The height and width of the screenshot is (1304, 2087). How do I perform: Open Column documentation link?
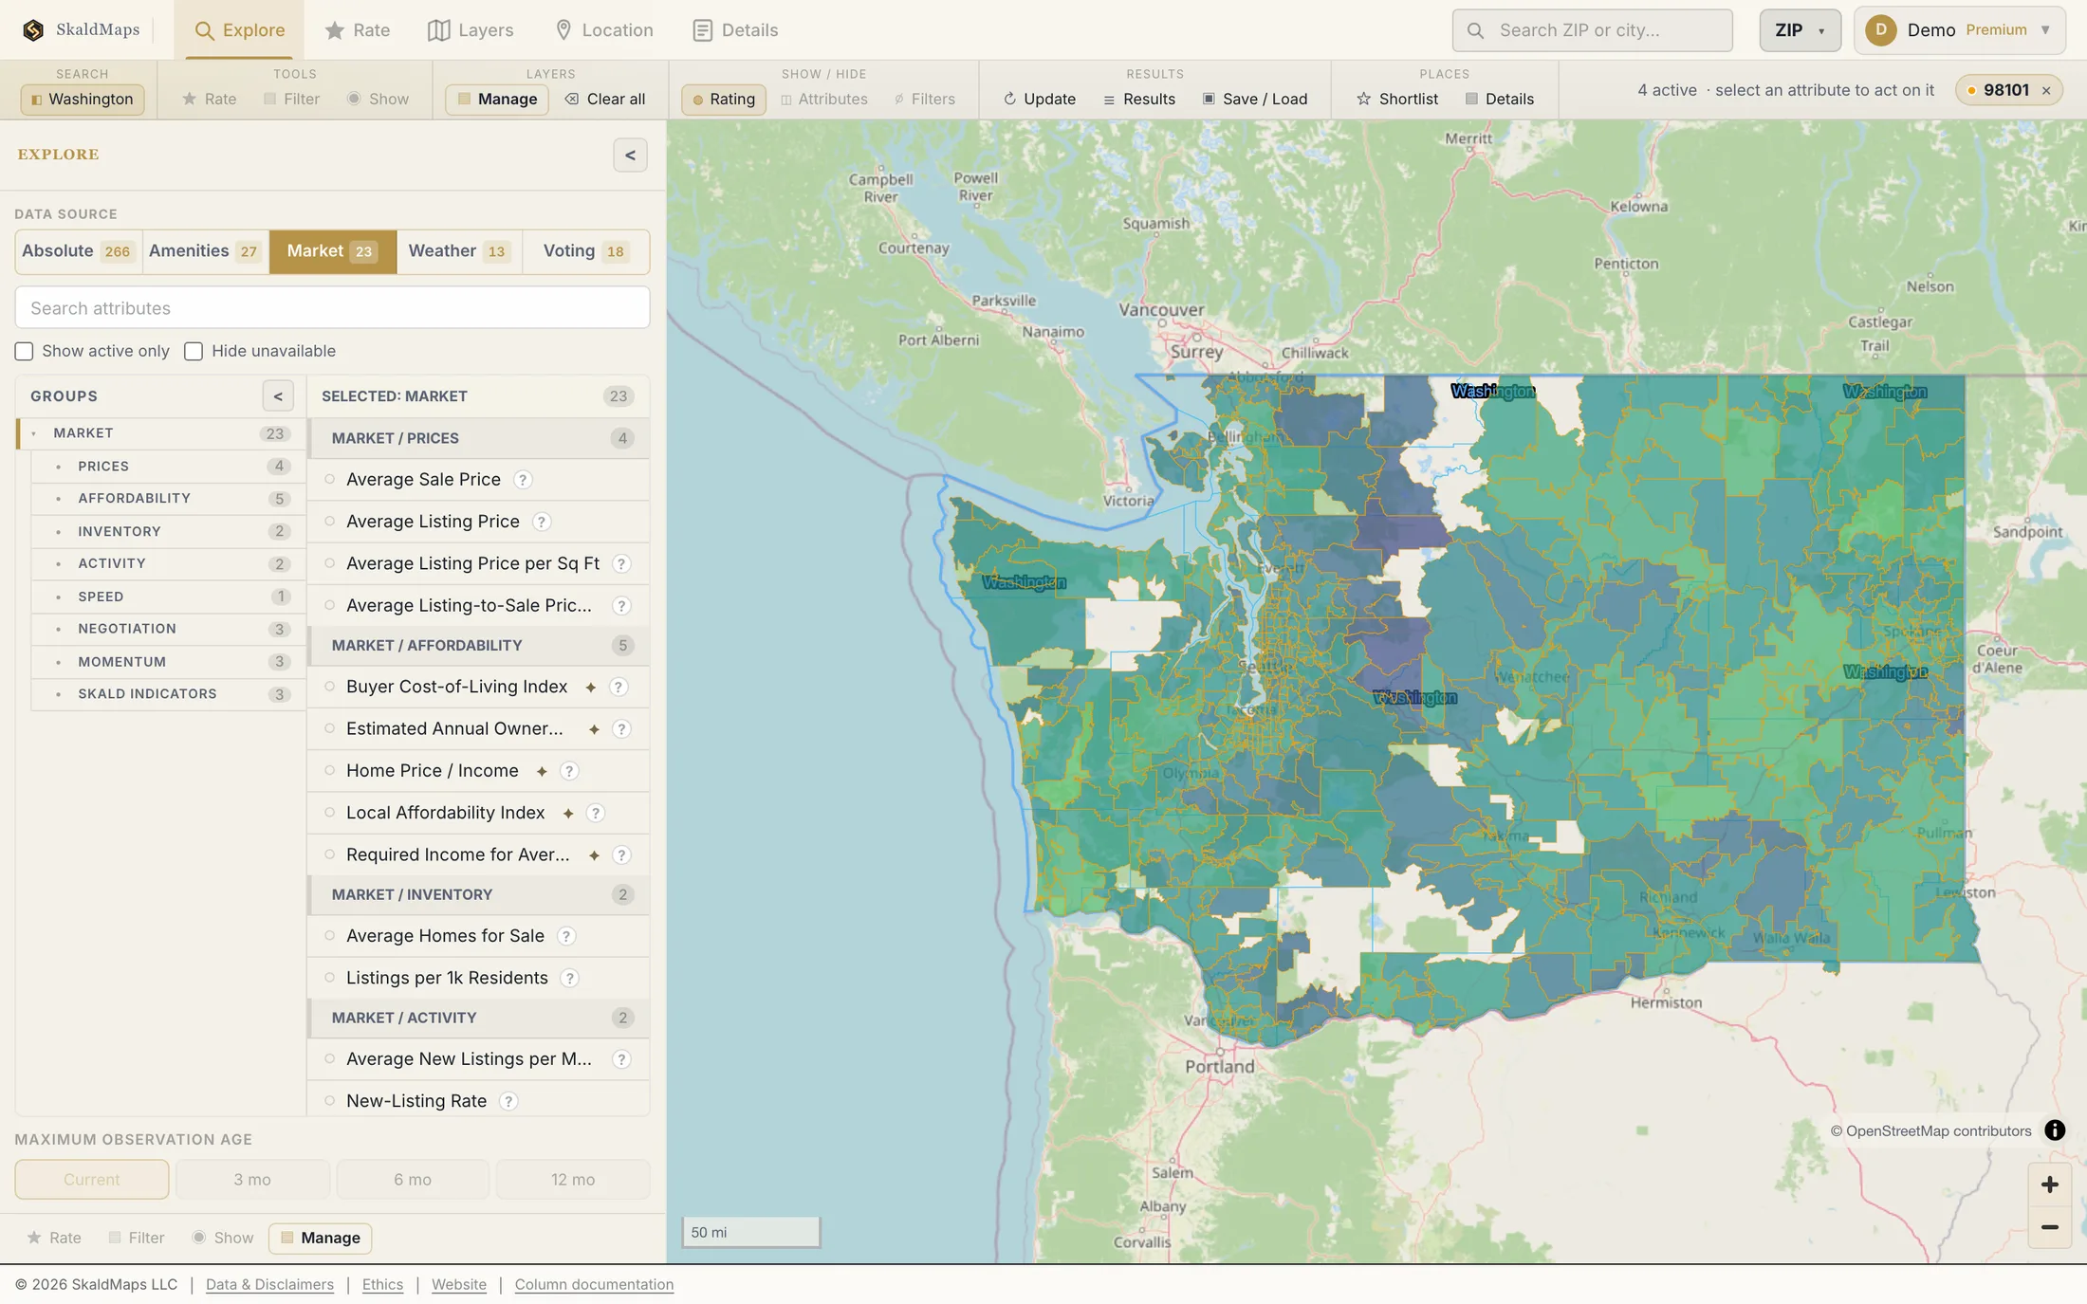pyautogui.click(x=594, y=1284)
